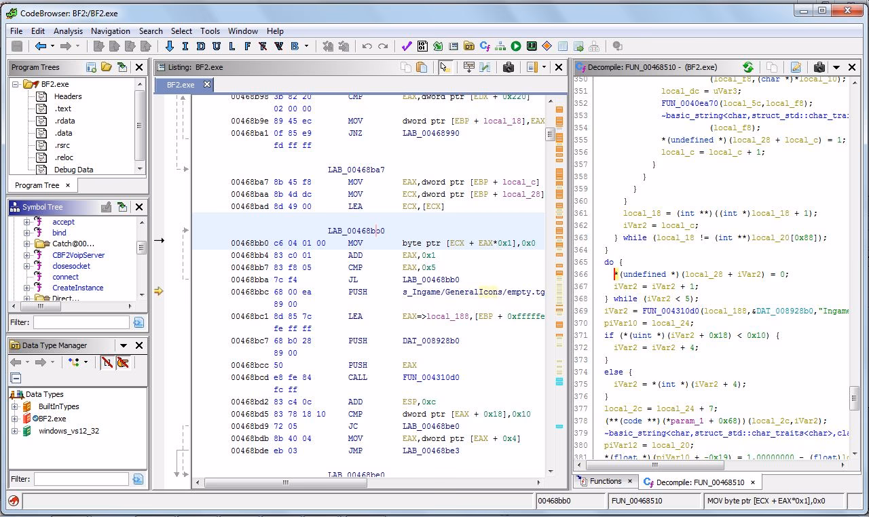Expand the Catch@00... folder in Symbol Tree

click(27, 244)
